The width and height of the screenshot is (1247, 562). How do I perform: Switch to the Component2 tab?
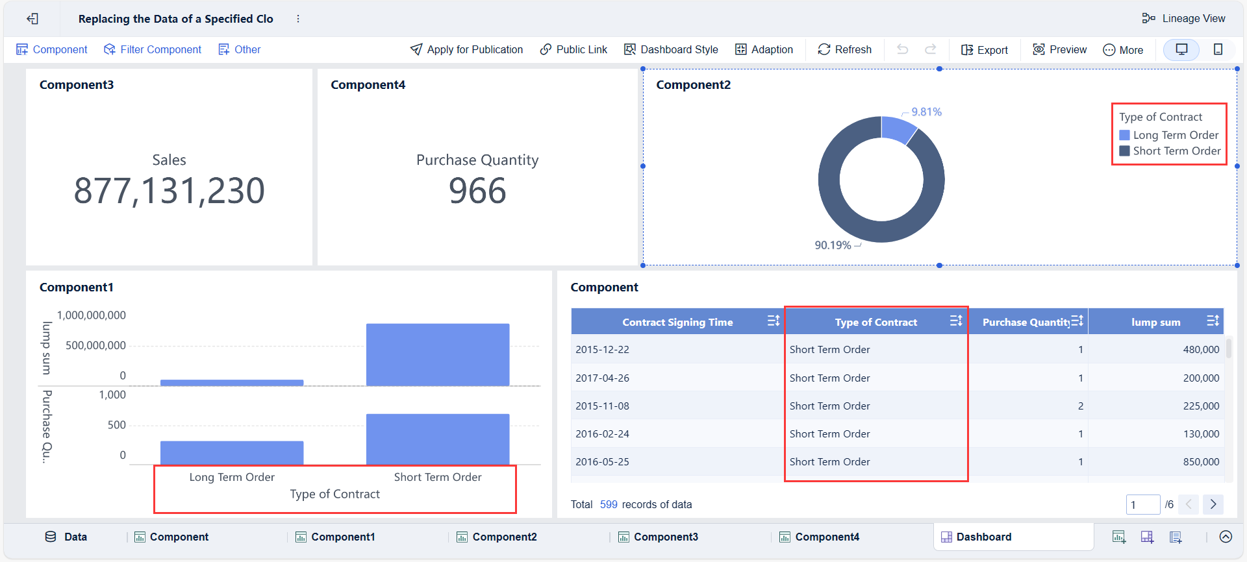coord(497,537)
